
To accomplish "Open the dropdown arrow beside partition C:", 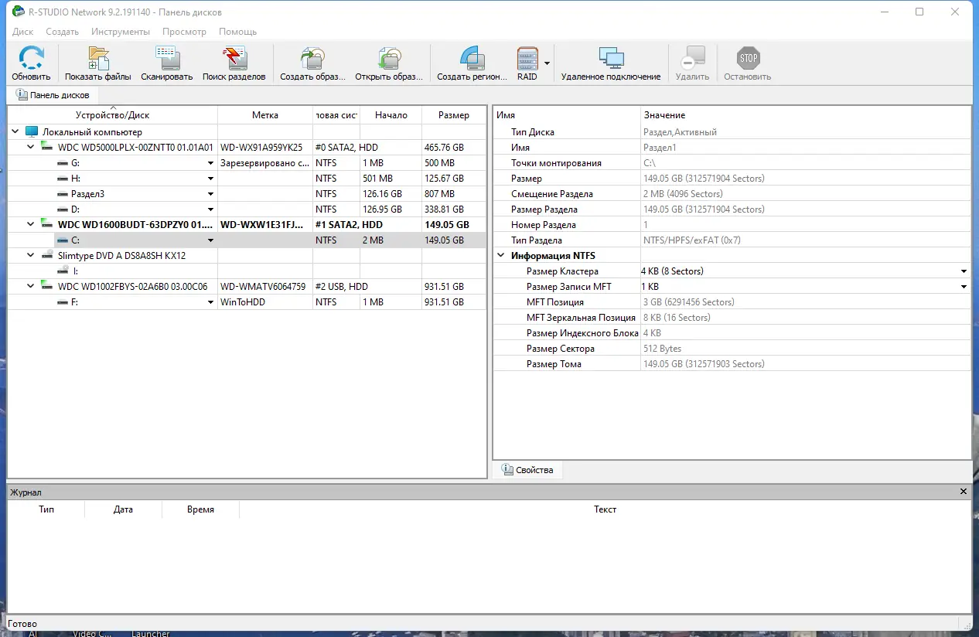I will pyautogui.click(x=210, y=240).
